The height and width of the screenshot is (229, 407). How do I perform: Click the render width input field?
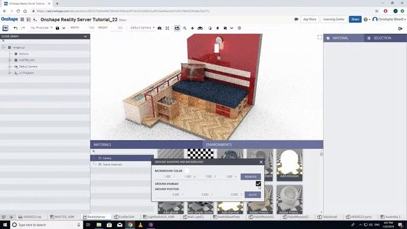click(x=88, y=28)
